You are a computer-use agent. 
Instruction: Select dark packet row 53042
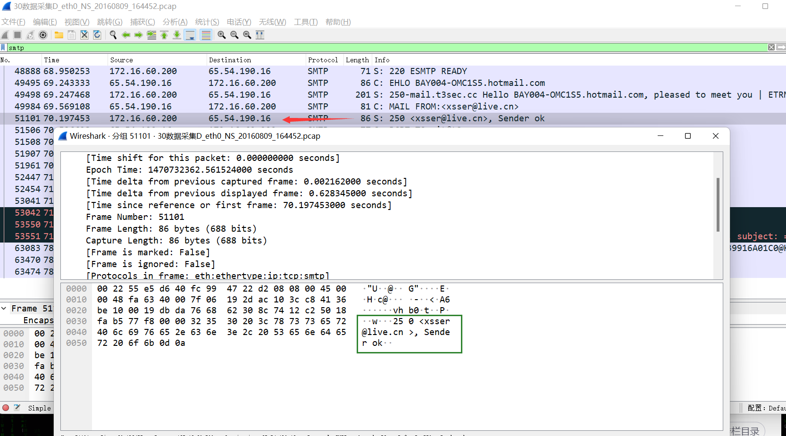(x=27, y=213)
